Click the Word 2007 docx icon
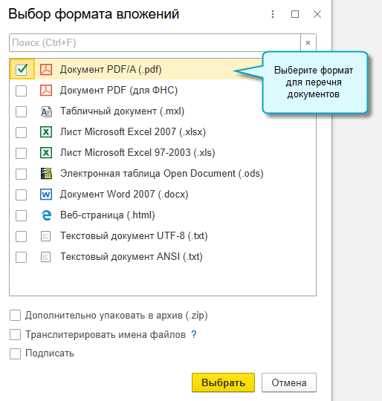The image size is (382, 401). pyautogui.click(x=46, y=195)
